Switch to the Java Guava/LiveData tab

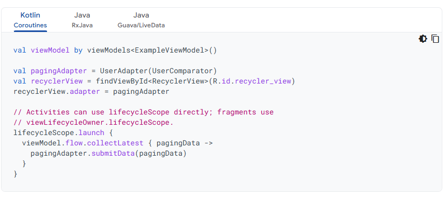click(x=141, y=20)
